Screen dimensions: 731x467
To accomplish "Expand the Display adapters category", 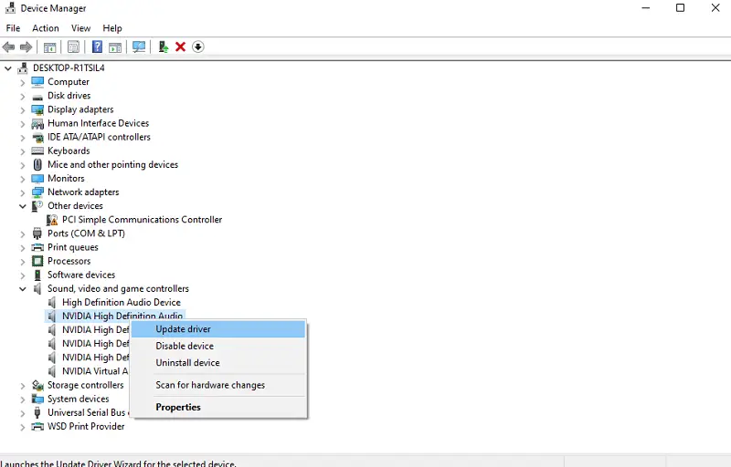I will 22,110.
